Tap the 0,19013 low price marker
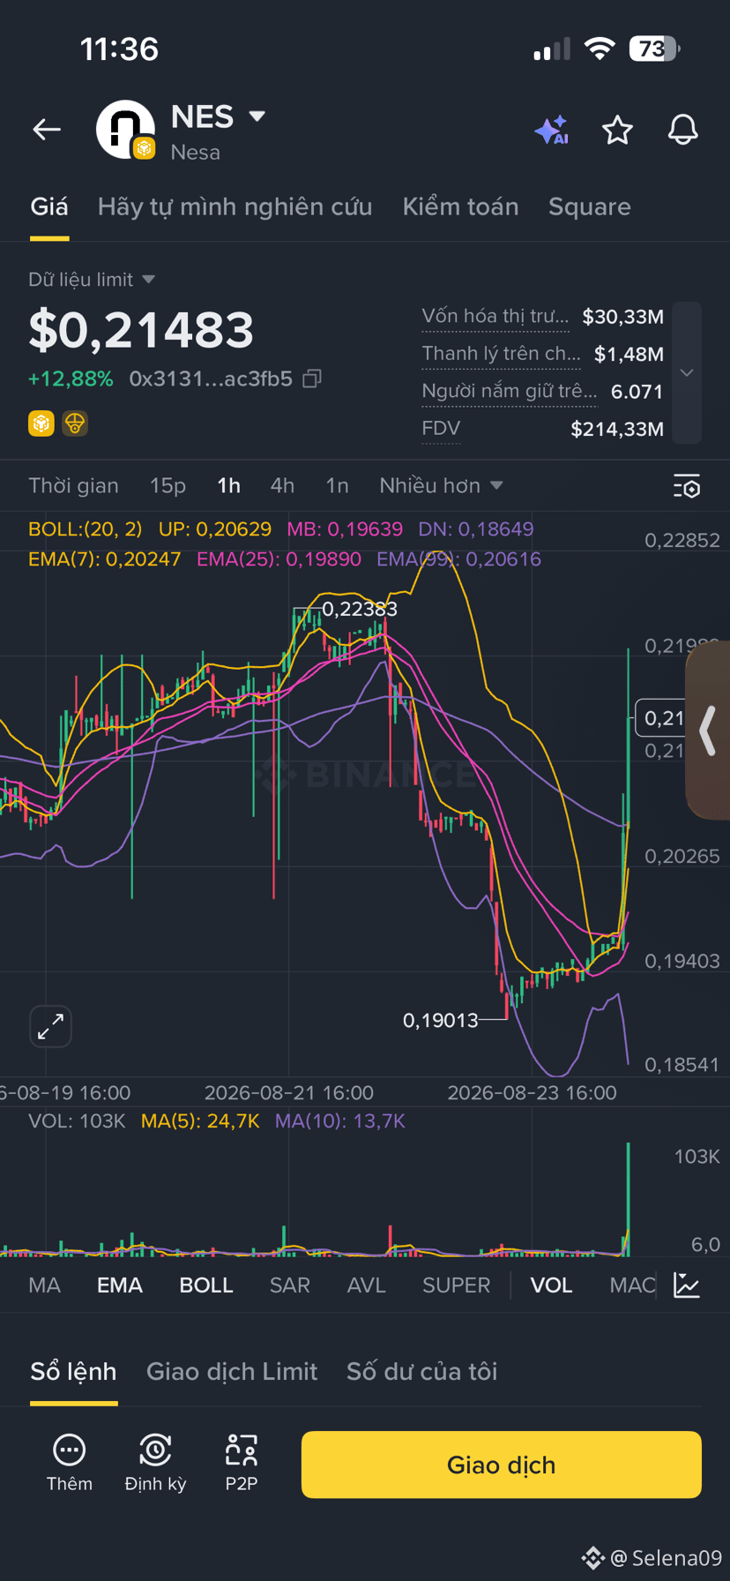 click(440, 1020)
